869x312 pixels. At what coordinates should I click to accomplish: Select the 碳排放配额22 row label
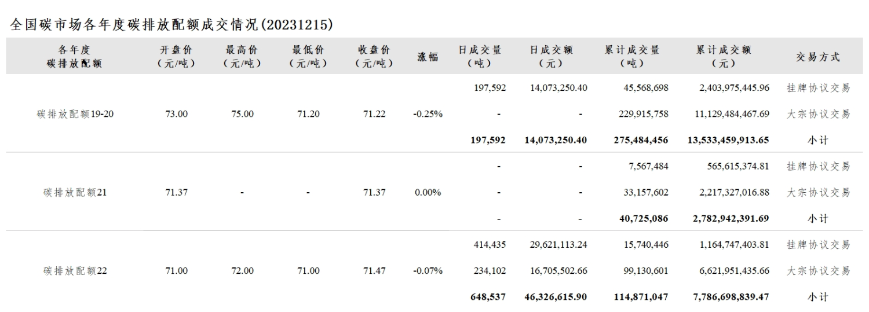tap(75, 270)
